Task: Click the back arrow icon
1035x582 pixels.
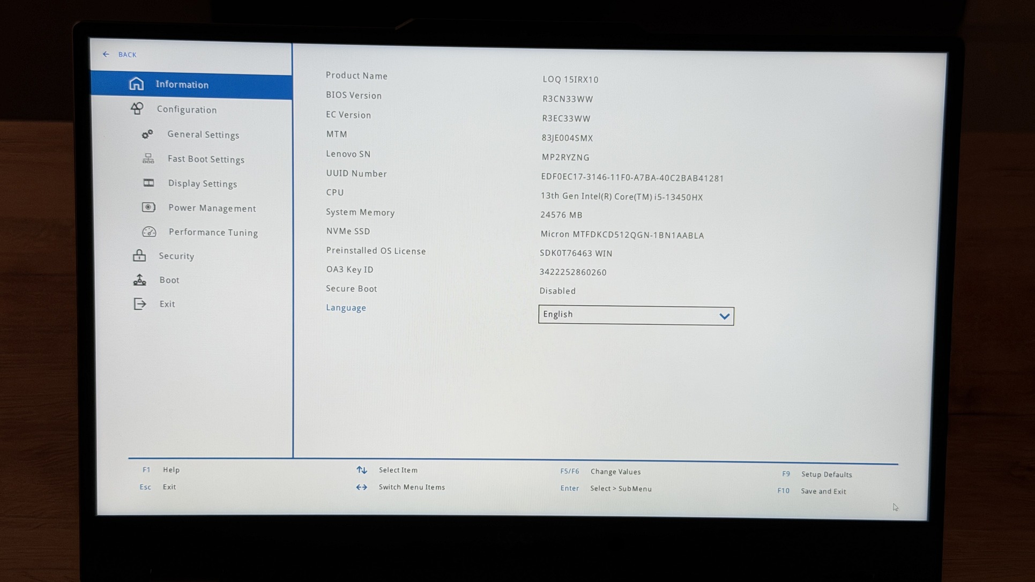Action: pyautogui.click(x=106, y=54)
